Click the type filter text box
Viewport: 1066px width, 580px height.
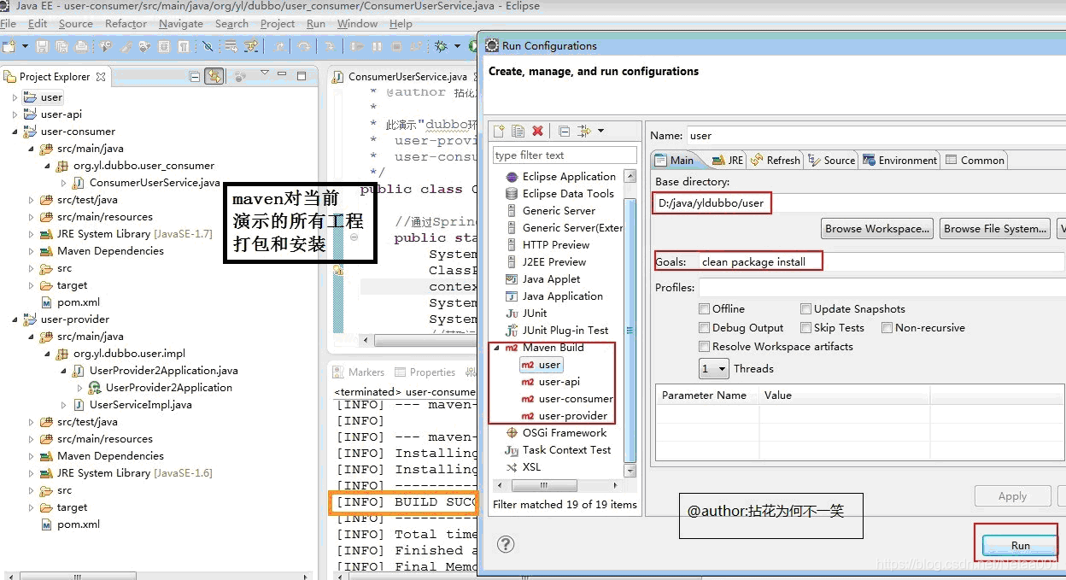pos(565,155)
